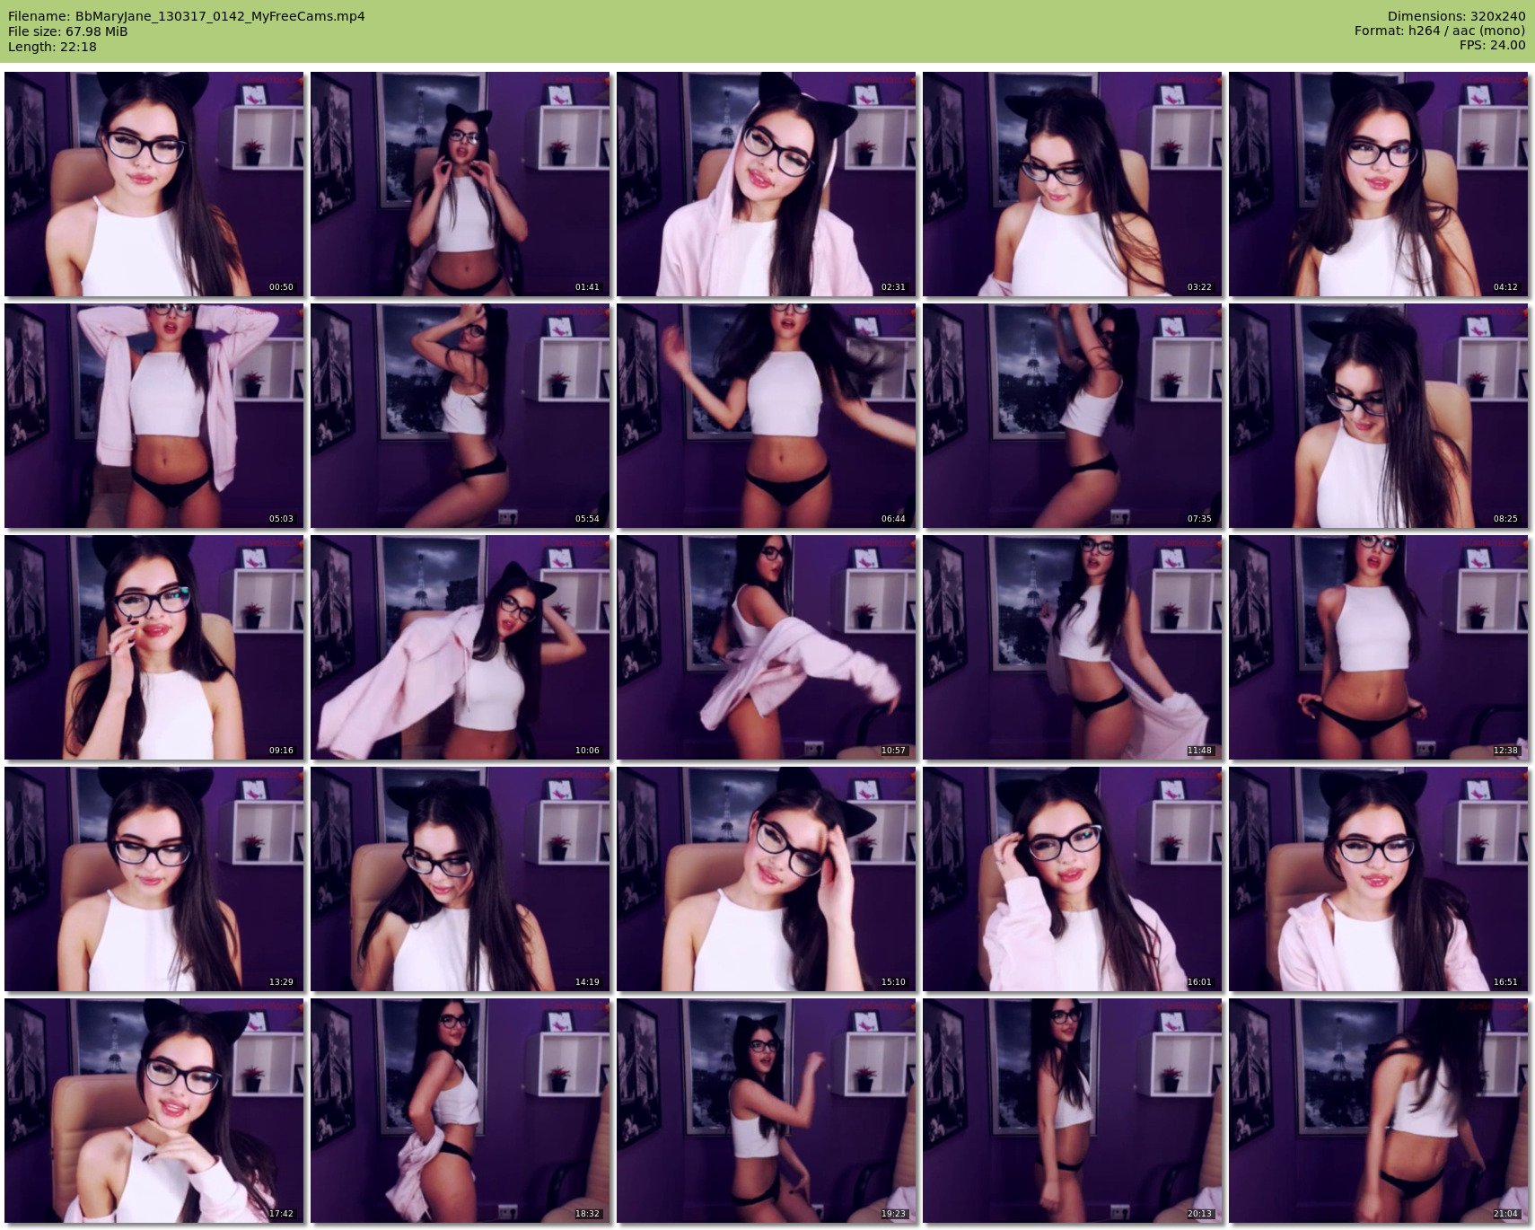Click the thumbnail at 13:29
This screenshot has height=1230, width=1535.
(153, 879)
